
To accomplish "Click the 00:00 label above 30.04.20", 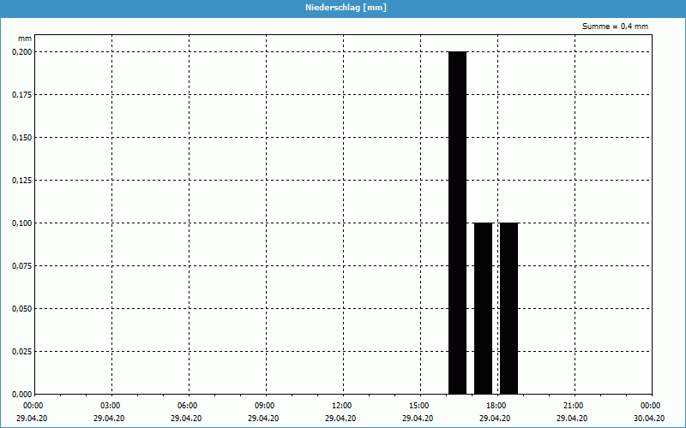I will click(652, 406).
